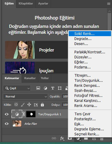Choose Desen... menu entry
The height and width of the screenshot is (144, 112).
tap(90, 44)
